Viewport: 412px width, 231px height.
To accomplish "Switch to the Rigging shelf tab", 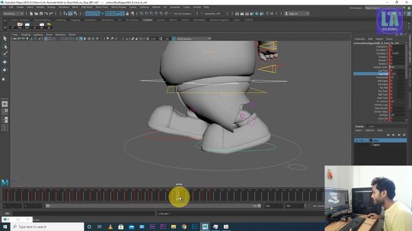I will point(75,20).
